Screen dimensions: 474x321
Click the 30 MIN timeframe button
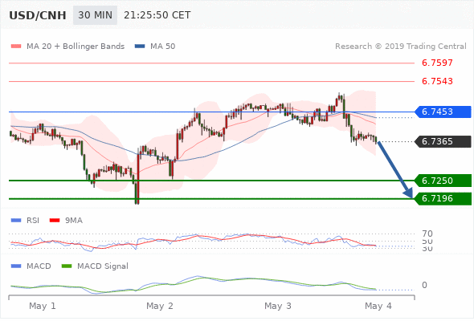pyautogui.click(x=95, y=15)
